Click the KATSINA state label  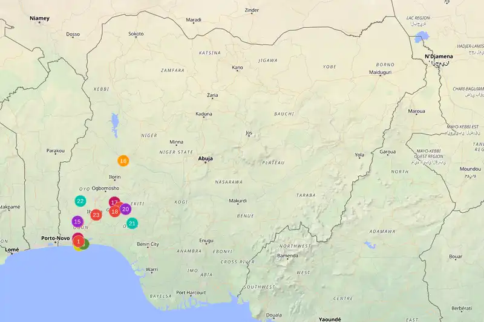209,53
